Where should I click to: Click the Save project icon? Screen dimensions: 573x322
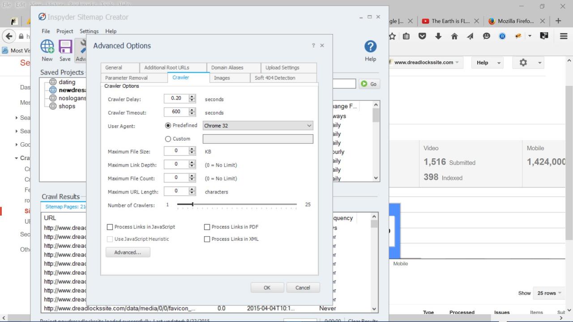pyautogui.click(x=65, y=47)
